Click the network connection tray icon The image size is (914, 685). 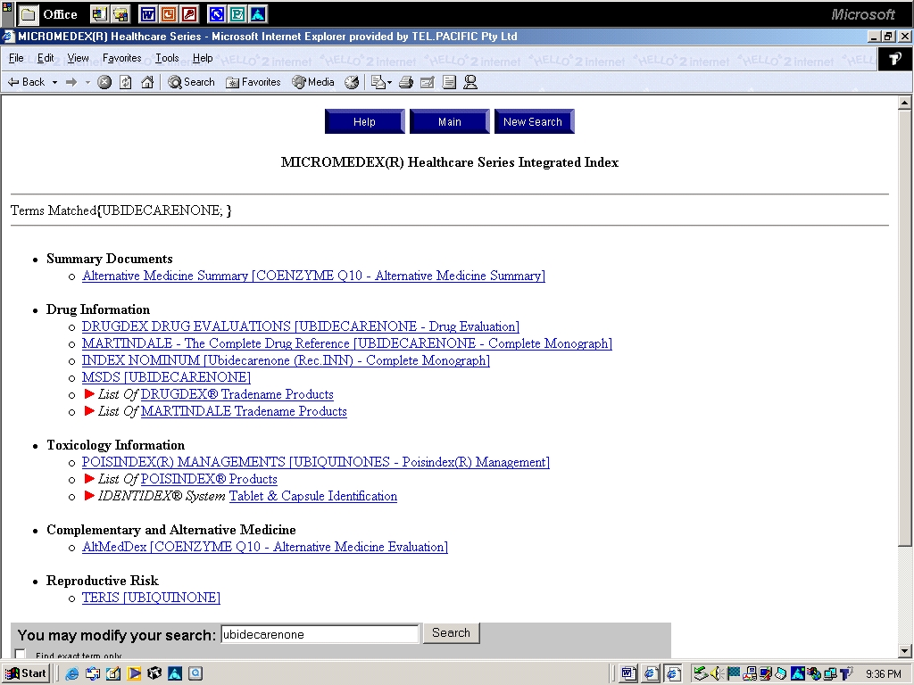coord(830,674)
